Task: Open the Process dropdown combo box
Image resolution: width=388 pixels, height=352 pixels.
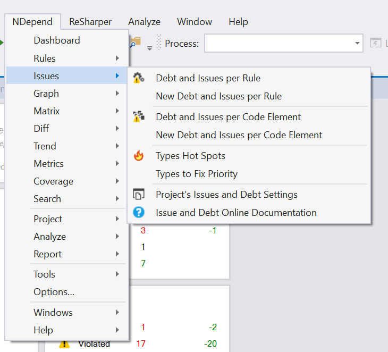Action: pyautogui.click(x=284, y=43)
